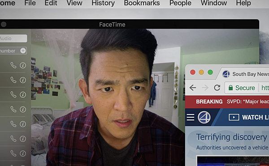269x166 pixels.
Task: Reload the South Bay News page
Action: click(x=217, y=88)
